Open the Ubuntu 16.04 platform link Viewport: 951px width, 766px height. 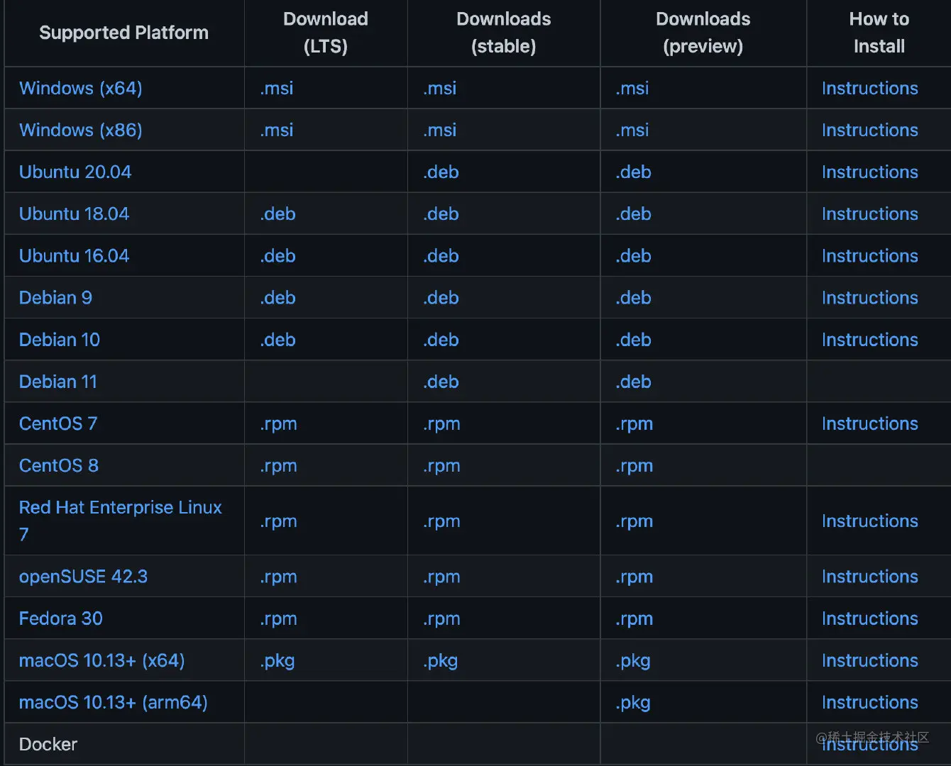click(x=74, y=255)
